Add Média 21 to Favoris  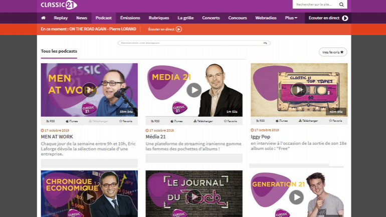click(x=231, y=121)
